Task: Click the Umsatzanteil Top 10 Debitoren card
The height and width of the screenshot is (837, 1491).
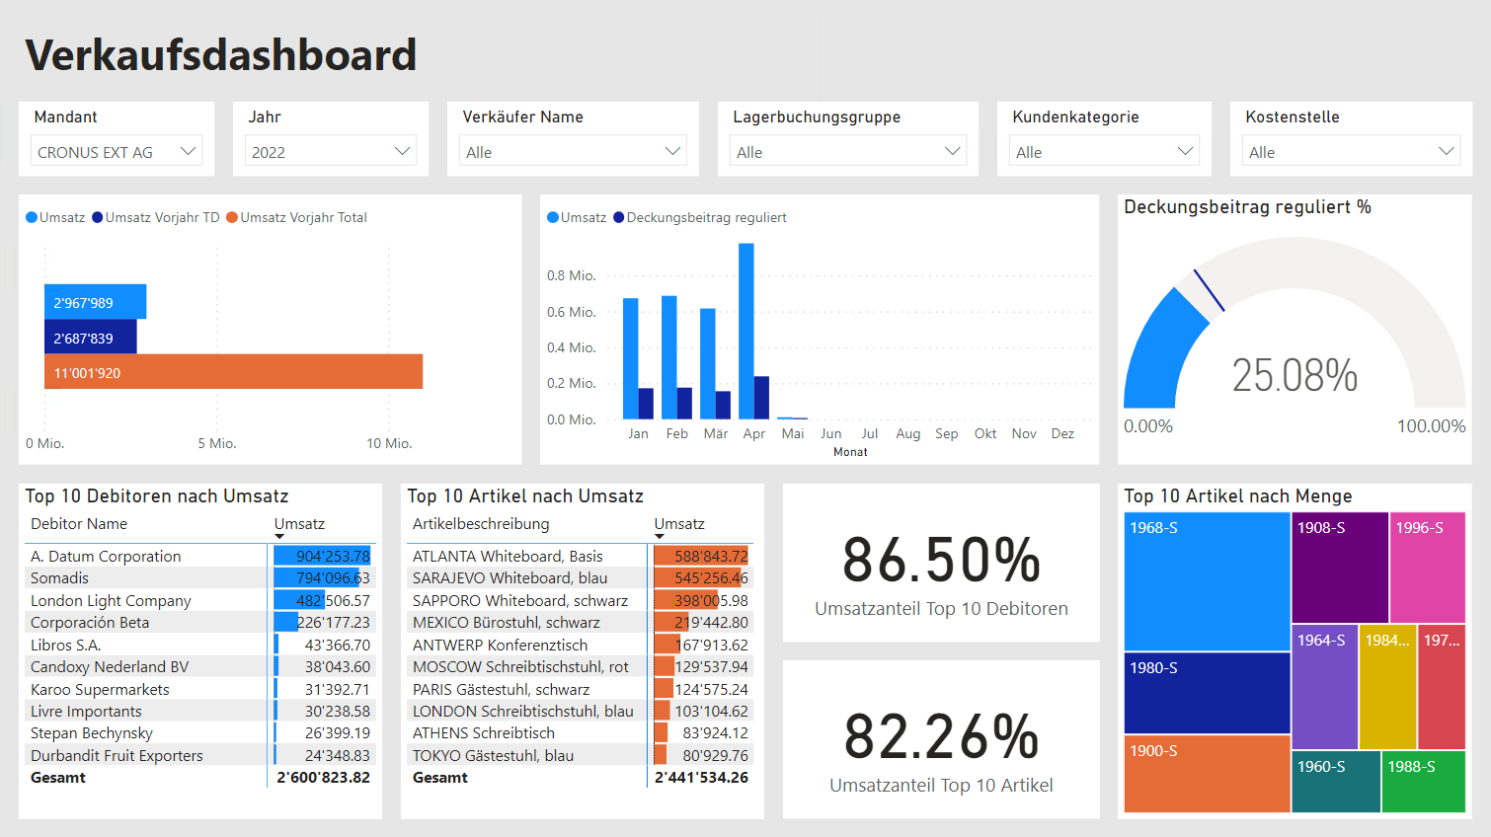Action: [x=940, y=563]
